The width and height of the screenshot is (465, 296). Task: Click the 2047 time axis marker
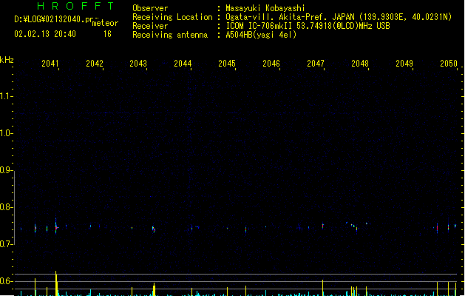pyautogui.click(x=316, y=64)
